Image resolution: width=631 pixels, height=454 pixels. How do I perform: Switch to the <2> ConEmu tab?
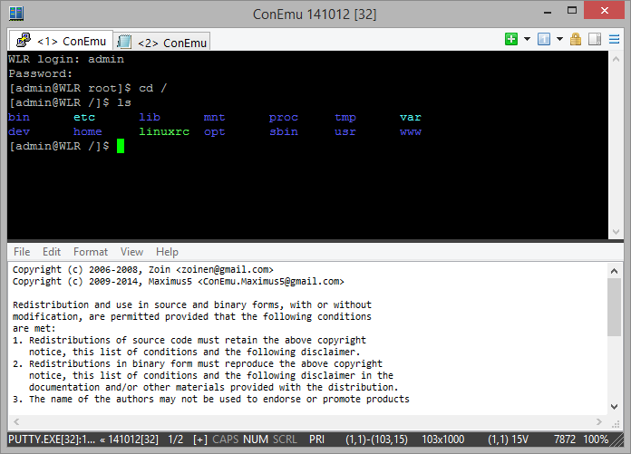point(163,42)
